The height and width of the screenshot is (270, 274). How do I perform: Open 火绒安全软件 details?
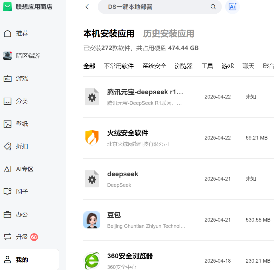pos(127,133)
